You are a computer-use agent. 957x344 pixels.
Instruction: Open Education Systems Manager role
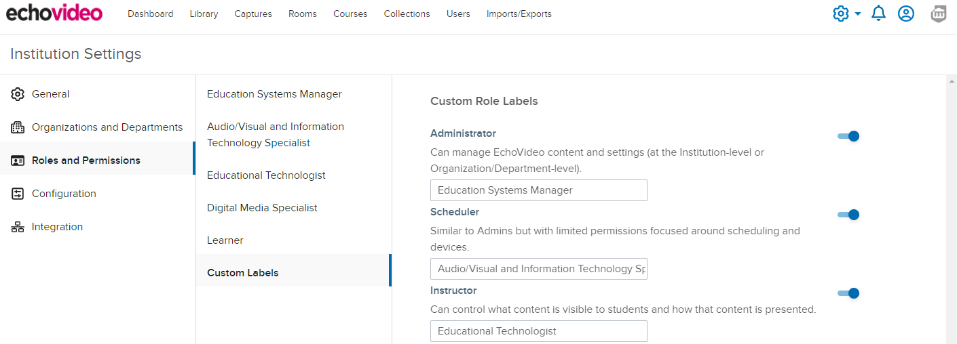[x=294, y=94]
